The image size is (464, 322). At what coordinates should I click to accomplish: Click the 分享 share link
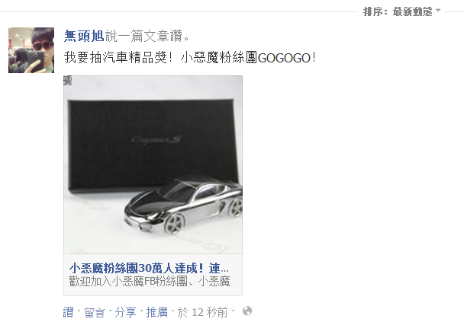pos(125,312)
